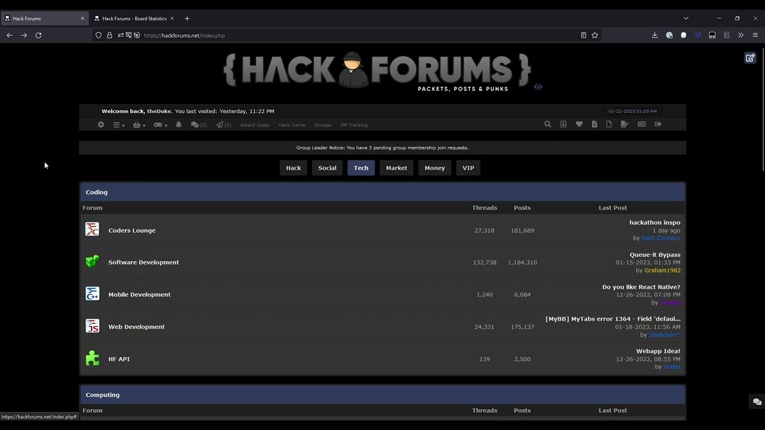Expand the shopping basket dropdown

point(139,125)
